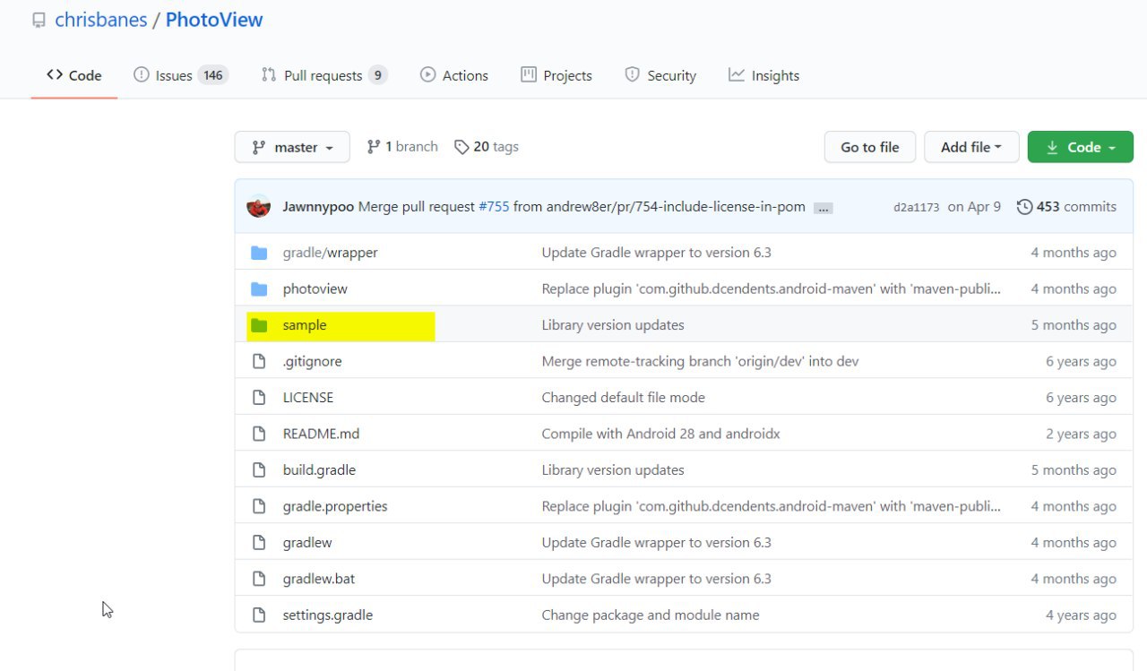Click the '4 years ago' timestamp for settings.gradle
This screenshot has width=1147, height=671.
point(1081,615)
